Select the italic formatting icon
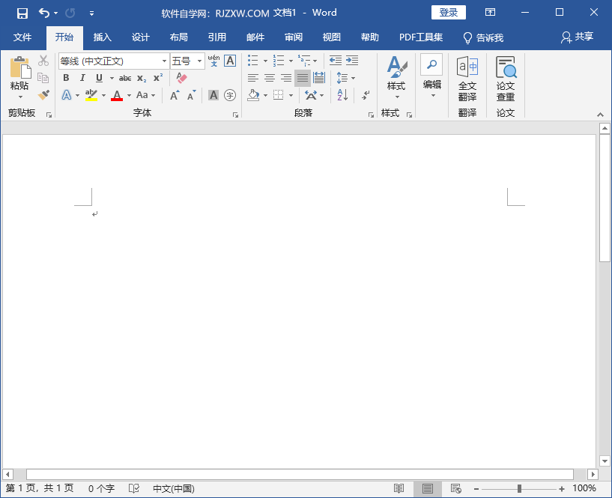Viewport: 612px width, 498px height. point(82,77)
